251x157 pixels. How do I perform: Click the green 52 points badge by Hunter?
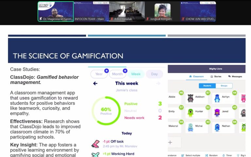[x=208, y=107]
